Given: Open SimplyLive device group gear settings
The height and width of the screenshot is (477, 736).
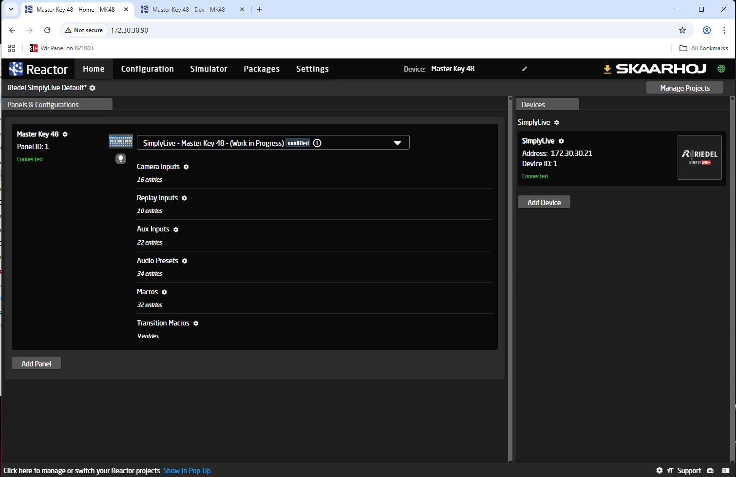Looking at the screenshot, I should [x=557, y=122].
